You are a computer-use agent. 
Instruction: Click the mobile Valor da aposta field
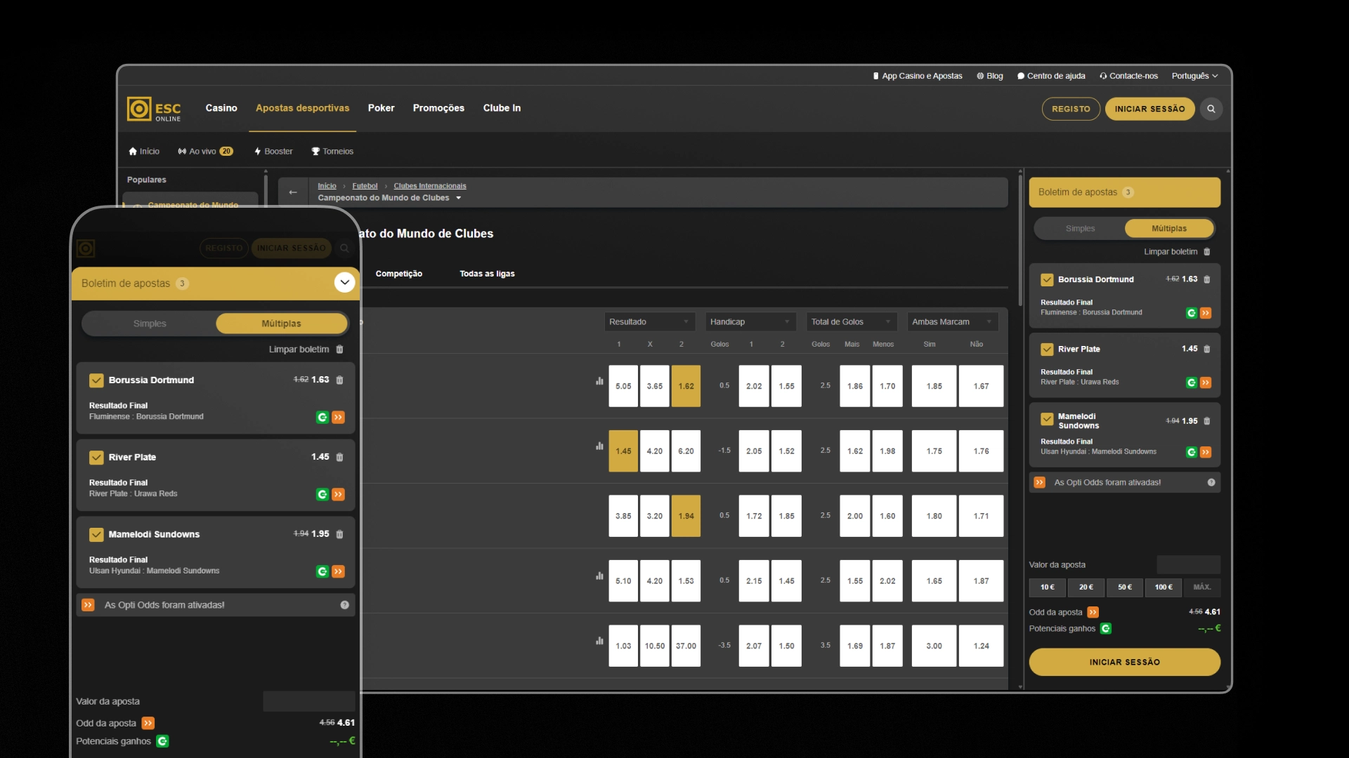click(309, 701)
